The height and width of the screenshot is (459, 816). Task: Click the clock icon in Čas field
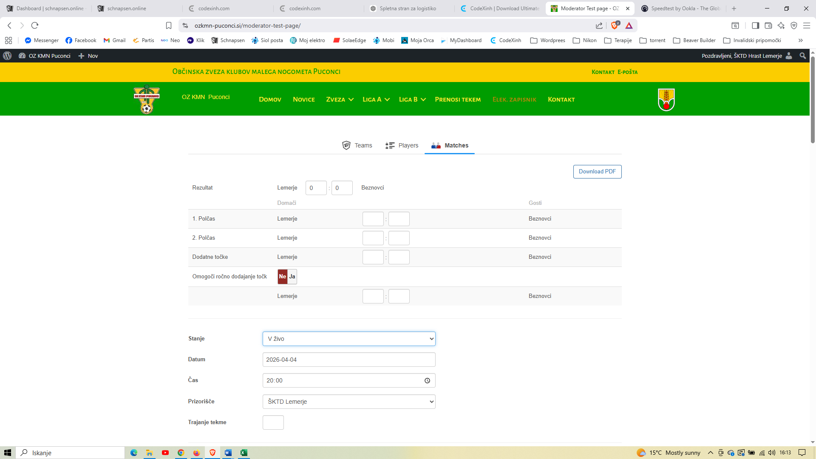pos(427,381)
